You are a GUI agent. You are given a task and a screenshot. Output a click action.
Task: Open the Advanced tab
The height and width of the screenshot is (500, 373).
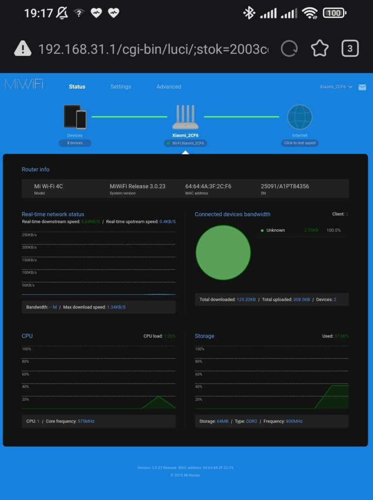tap(169, 87)
